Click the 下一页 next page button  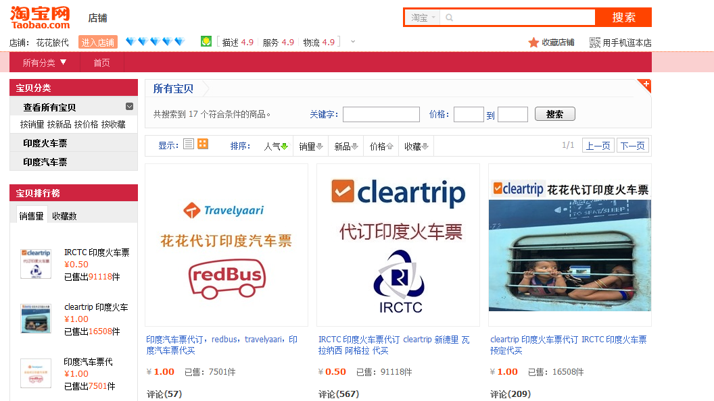click(632, 146)
